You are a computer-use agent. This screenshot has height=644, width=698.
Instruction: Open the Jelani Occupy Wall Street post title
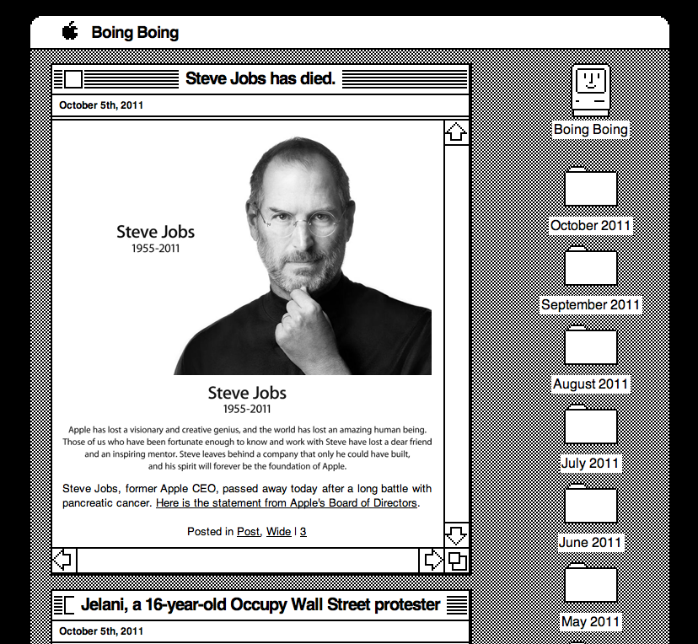260,604
